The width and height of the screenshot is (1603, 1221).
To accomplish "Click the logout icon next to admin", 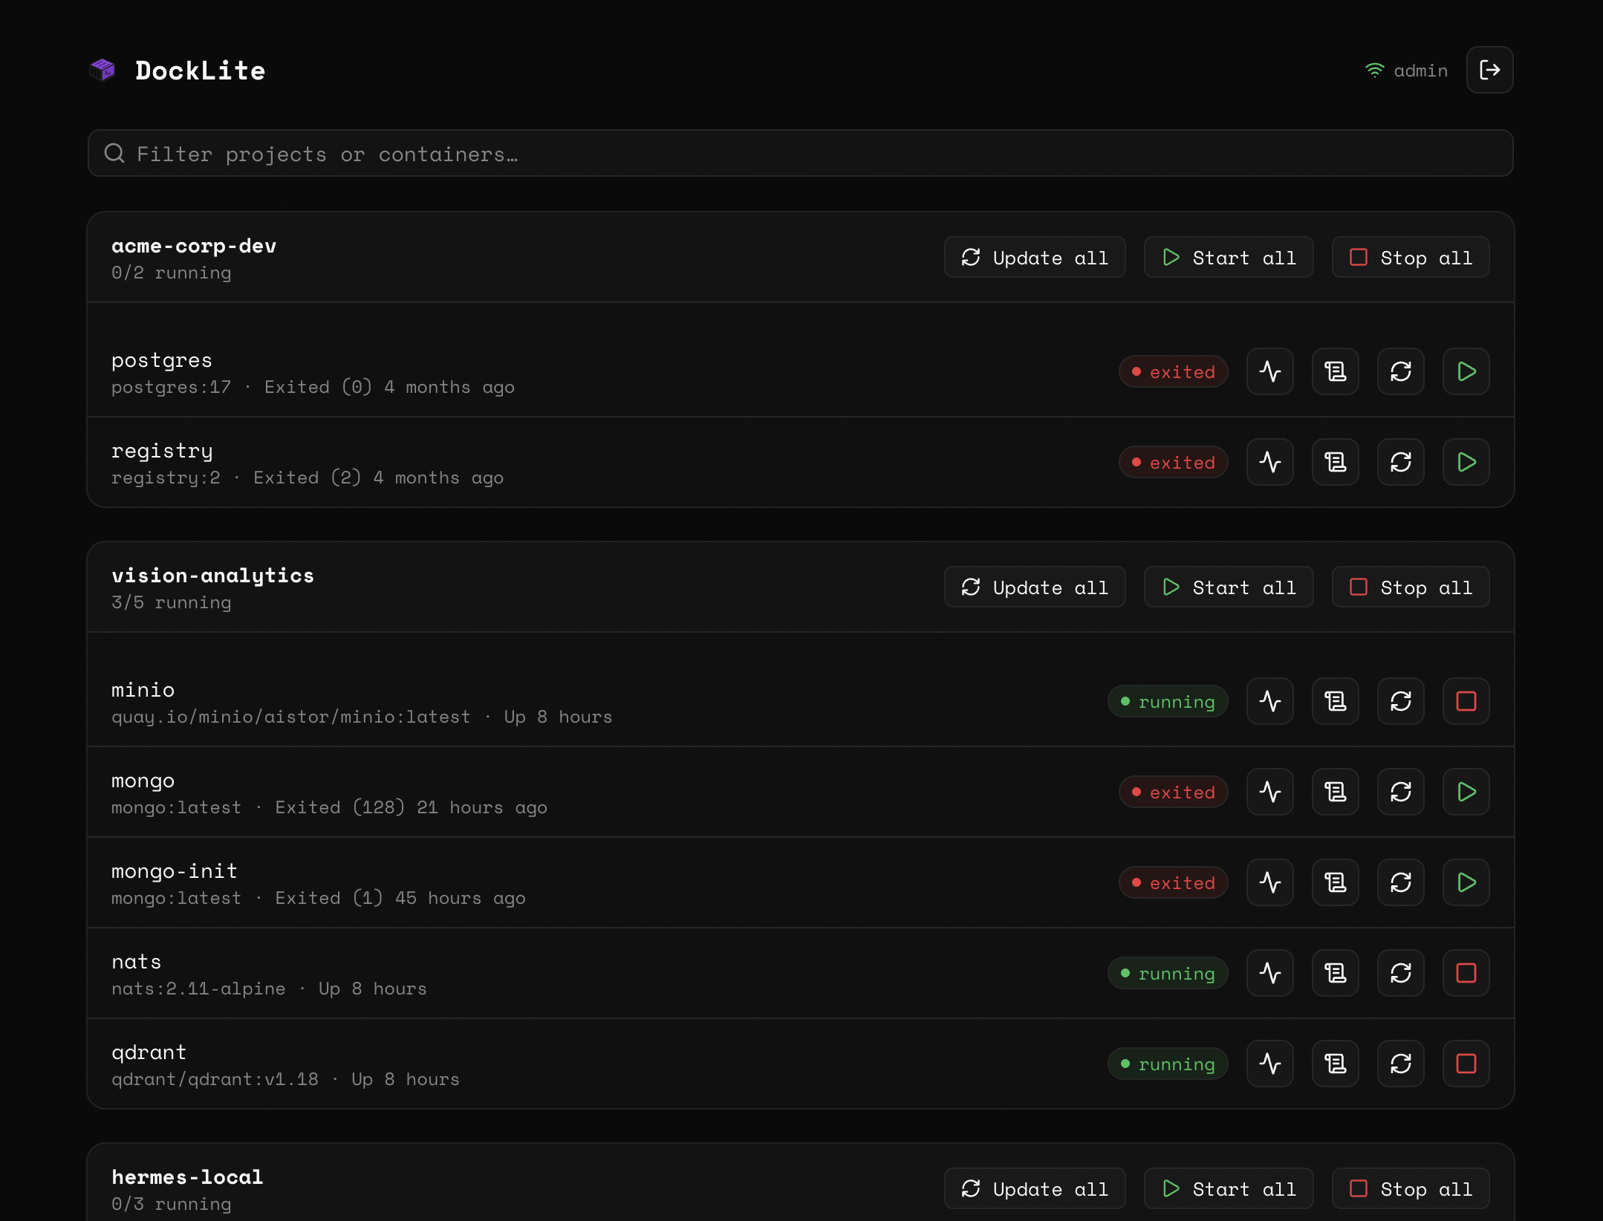I will tap(1489, 70).
